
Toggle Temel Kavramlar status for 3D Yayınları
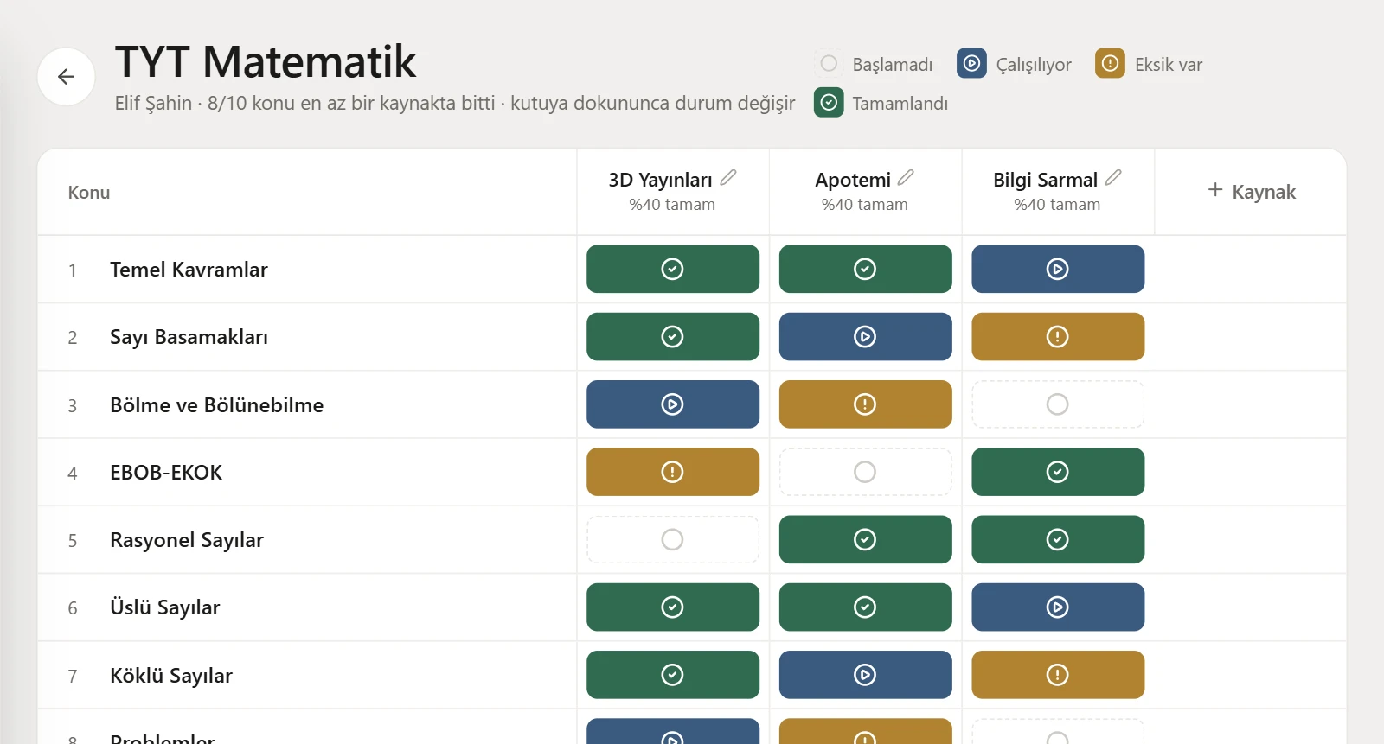tap(673, 269)
